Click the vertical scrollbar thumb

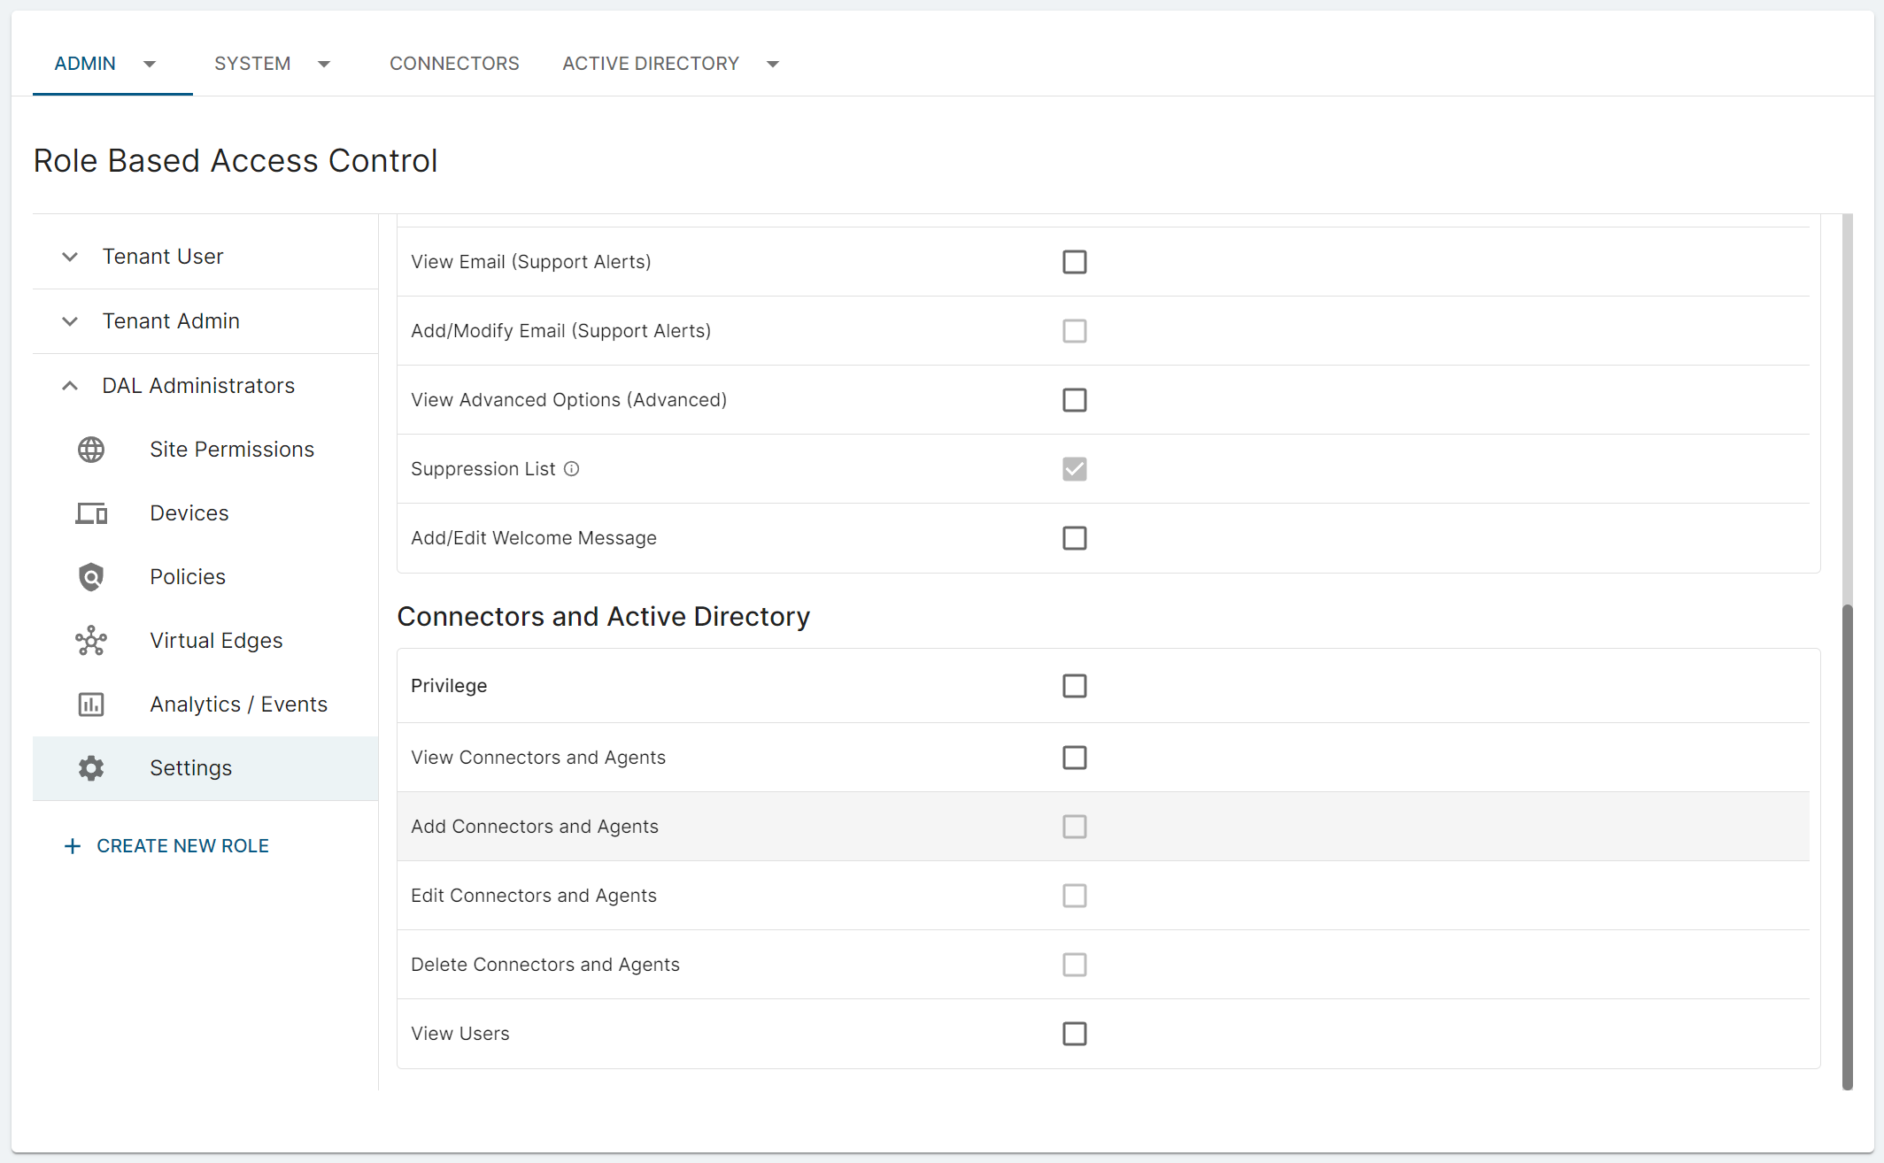coord(1847,845)
